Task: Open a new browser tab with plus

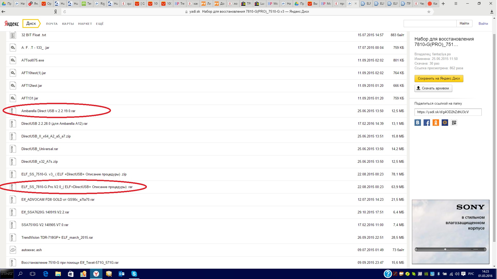Action: click(443, 4)
